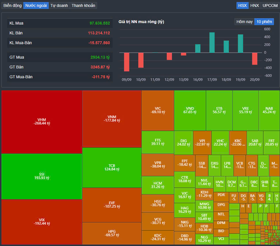Image resolution: width=280 pixels, height=246 pixels.
Task: Select the VIC treemap tile
Action: tap(158, 111)
